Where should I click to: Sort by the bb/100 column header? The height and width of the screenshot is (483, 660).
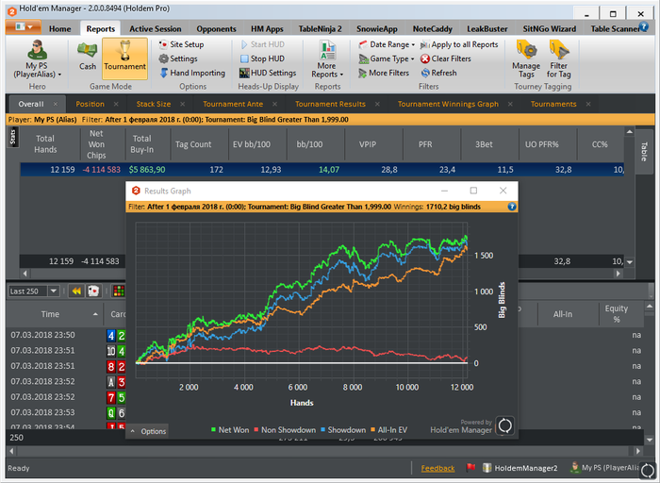click(309, 144)
